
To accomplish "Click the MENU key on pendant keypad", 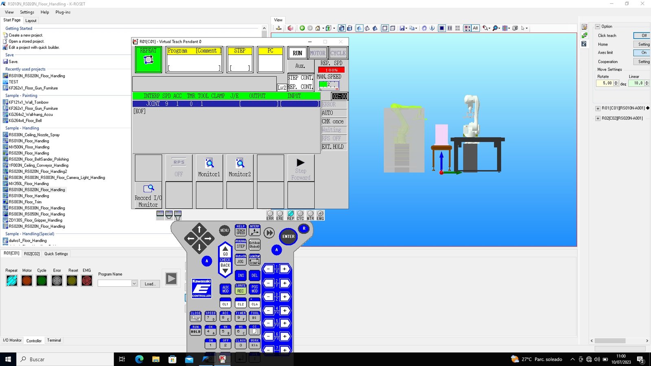I will 225,230.
